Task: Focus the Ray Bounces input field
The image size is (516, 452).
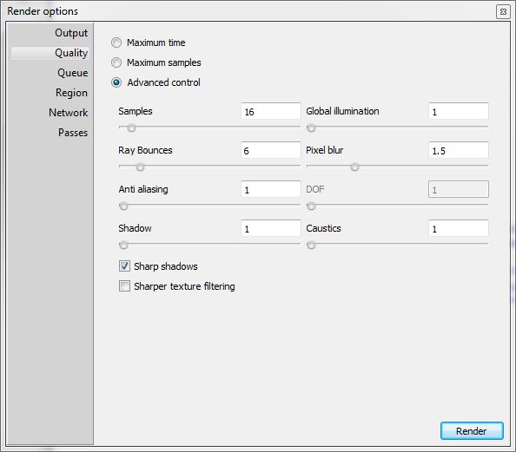Action: [x=270, y=150]
